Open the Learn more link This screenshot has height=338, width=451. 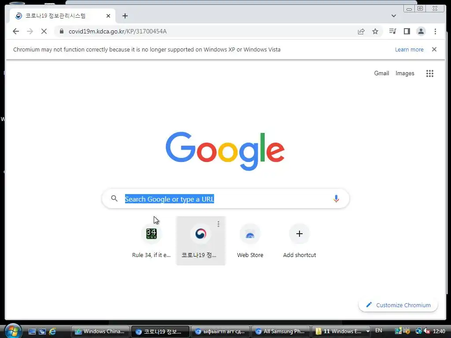point(409,49)
